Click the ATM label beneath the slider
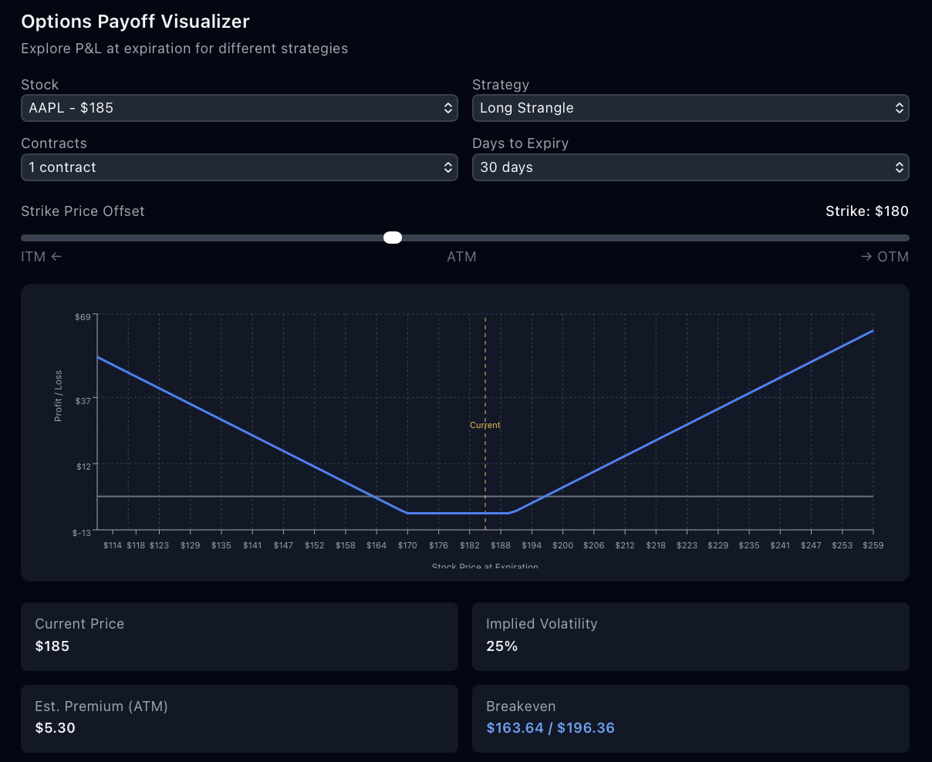This screenshot has width=932, height=762. [461, 256]
